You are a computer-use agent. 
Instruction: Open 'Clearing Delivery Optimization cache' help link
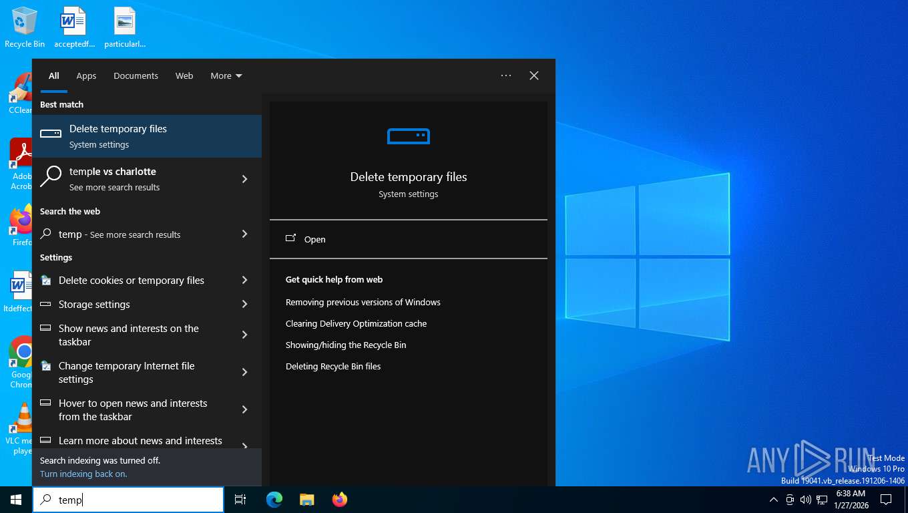click(356, 324)
